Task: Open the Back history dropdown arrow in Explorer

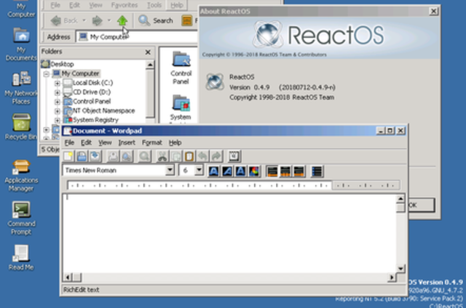Action: pyautogui.click(x=84, y=20)
